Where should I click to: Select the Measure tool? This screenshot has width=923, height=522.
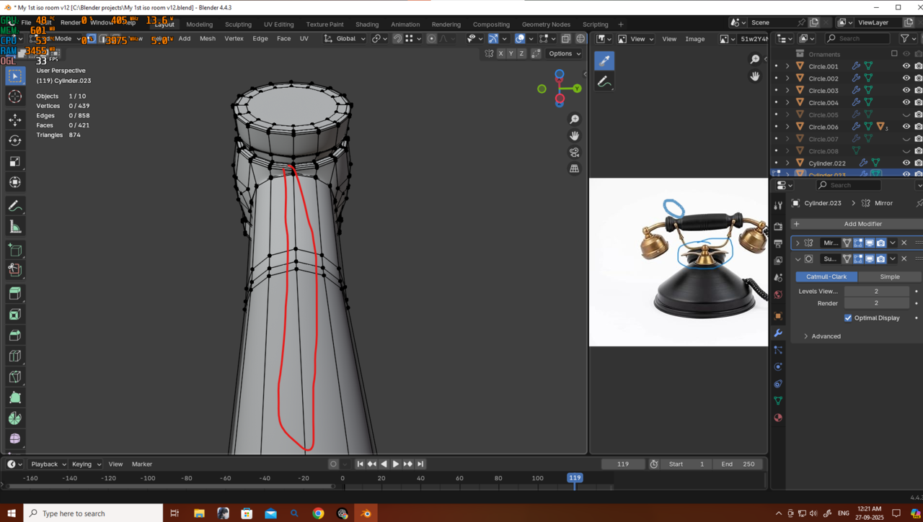[14, 227]
